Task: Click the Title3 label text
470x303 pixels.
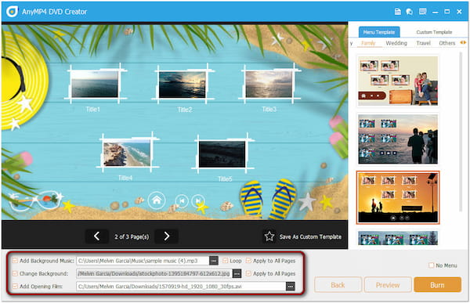Action: pos(269,110)
